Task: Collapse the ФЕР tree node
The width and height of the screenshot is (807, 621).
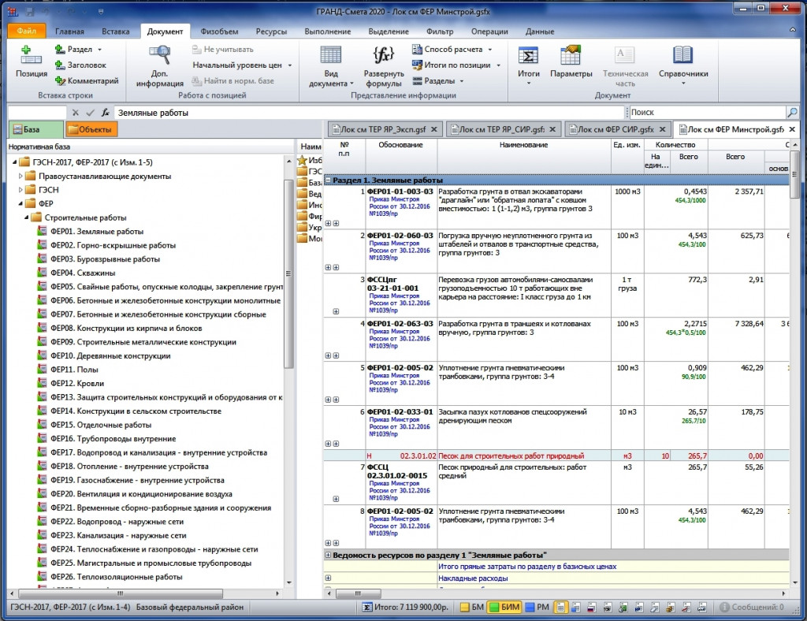Action: click(20, 204)
